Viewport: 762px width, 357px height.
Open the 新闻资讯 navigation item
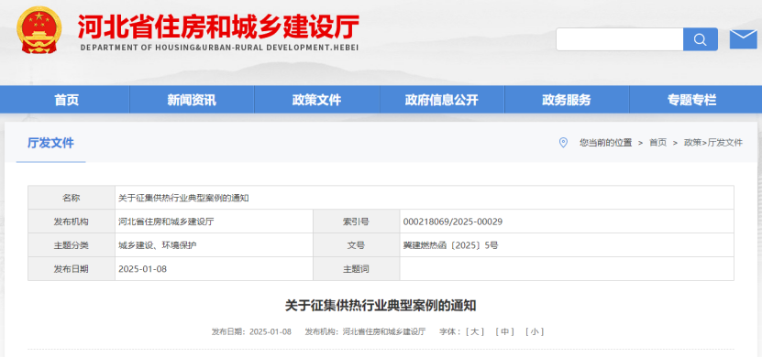click(192, 100)
